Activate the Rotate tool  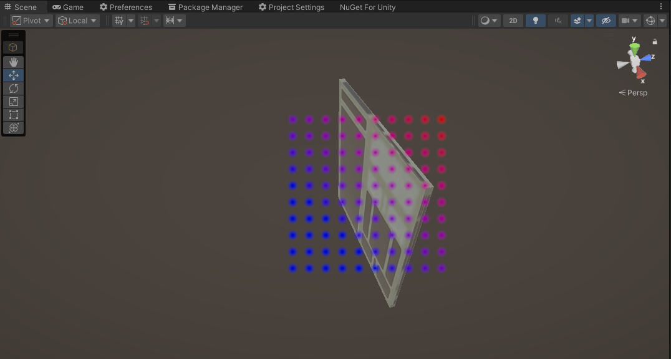[x=13, y=88]
